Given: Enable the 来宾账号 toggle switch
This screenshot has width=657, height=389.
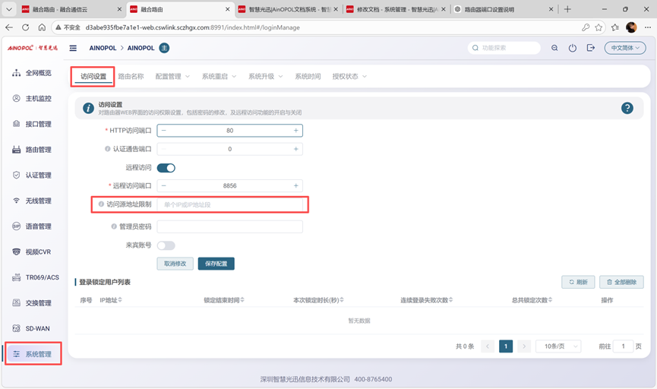Looking at the screenshot, I should (x=166, y=245).
